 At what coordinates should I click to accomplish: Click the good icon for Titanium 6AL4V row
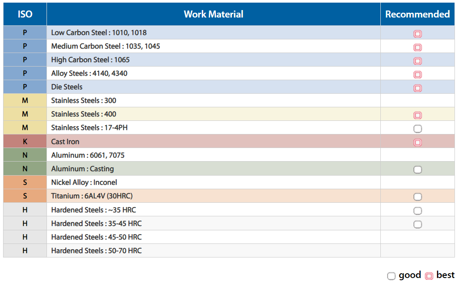(418, 197)
